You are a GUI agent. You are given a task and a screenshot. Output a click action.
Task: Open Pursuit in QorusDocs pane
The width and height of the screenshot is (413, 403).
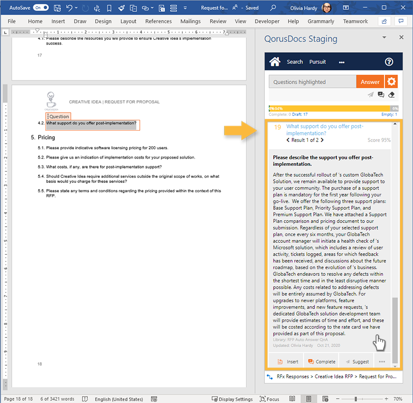point(317,62)
